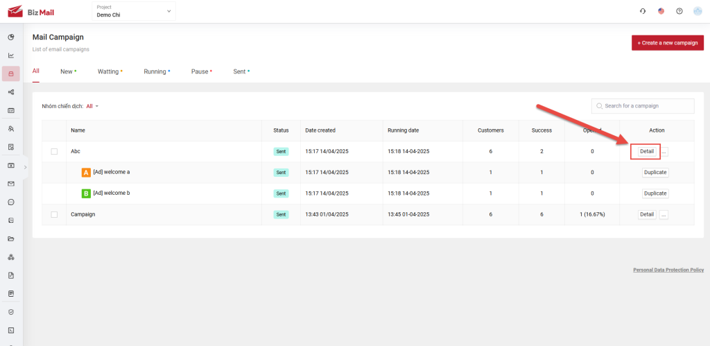This screenshot has height=346, width=710.
Task: Switch to the Sent tab
Action: pos(240,71)
